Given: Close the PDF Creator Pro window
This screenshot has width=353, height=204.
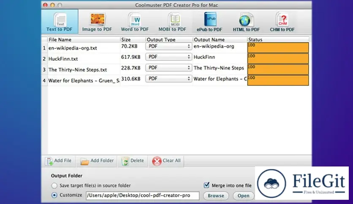Looking at the screenshot, I should (x=45, y=5).
